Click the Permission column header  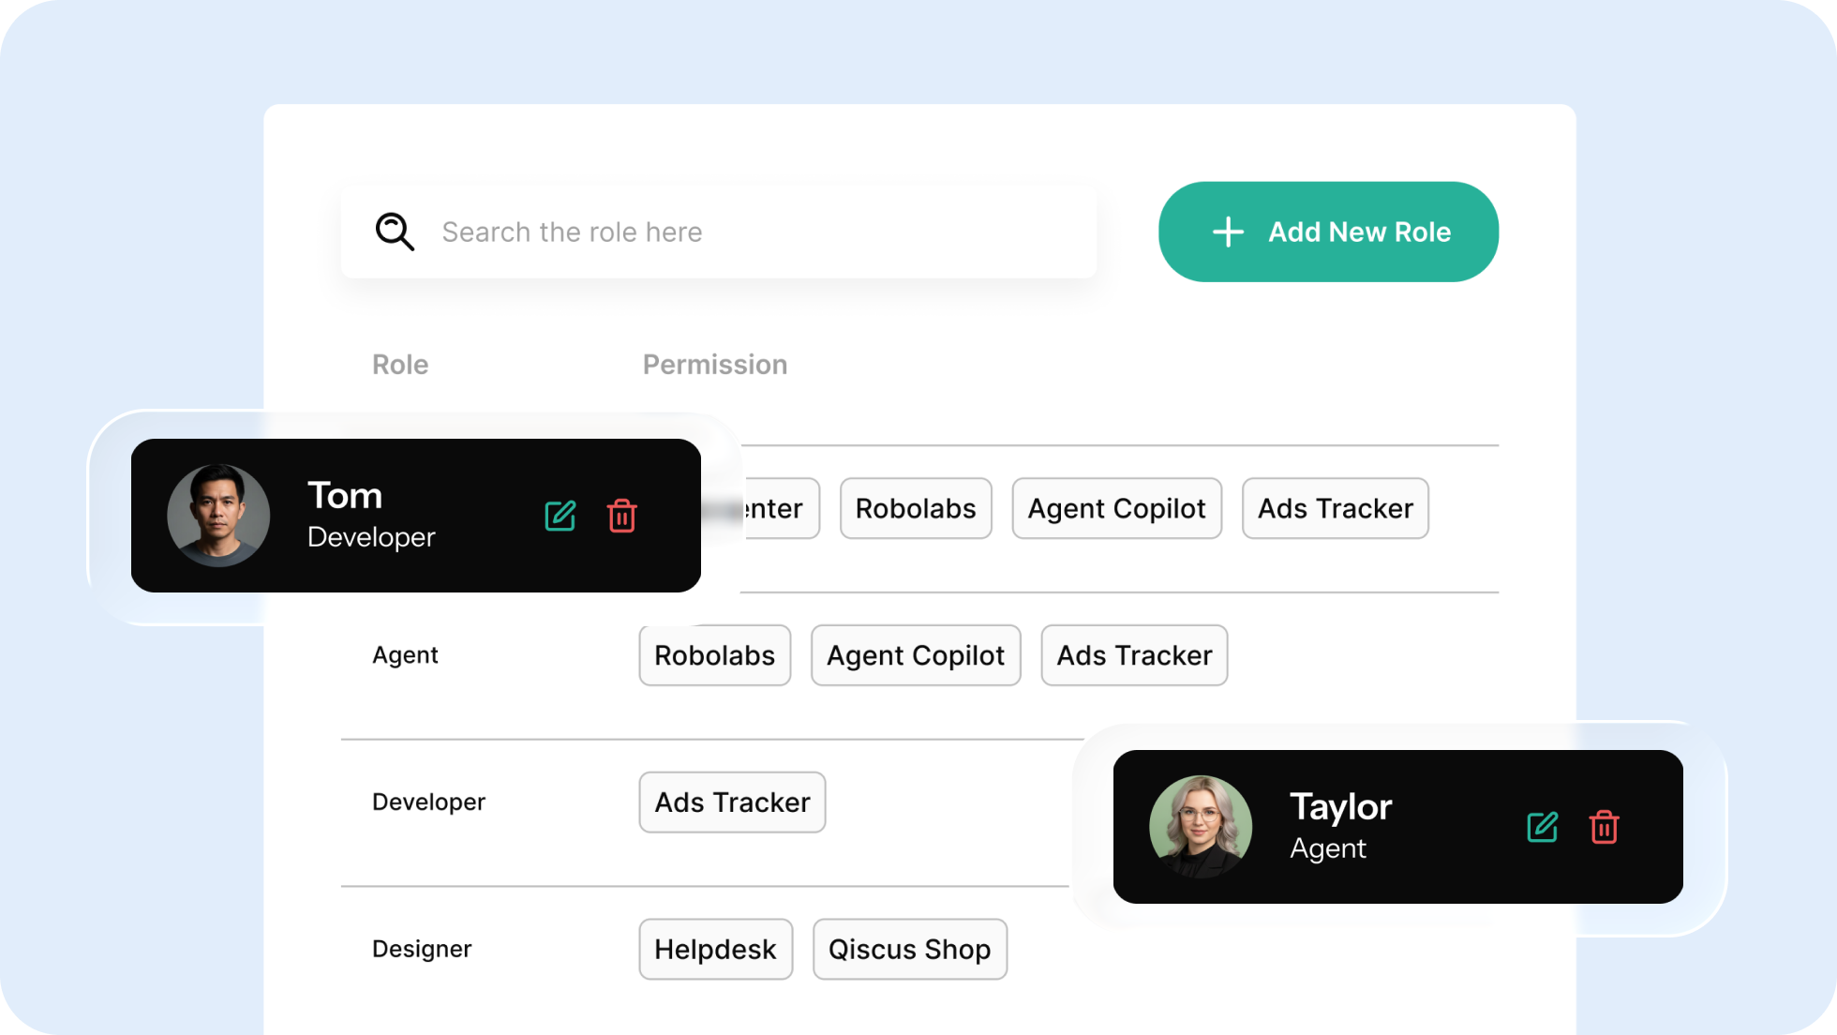pos(714,365)
